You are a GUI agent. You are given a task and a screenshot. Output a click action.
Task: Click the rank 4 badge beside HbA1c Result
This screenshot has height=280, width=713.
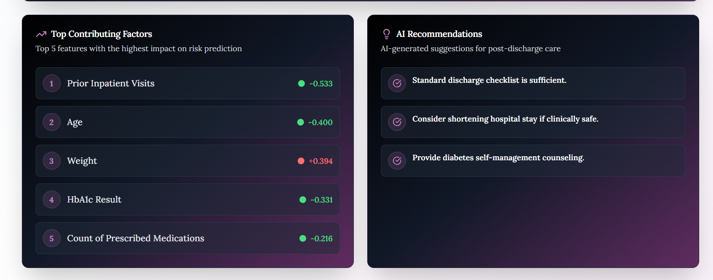point(52,199)
